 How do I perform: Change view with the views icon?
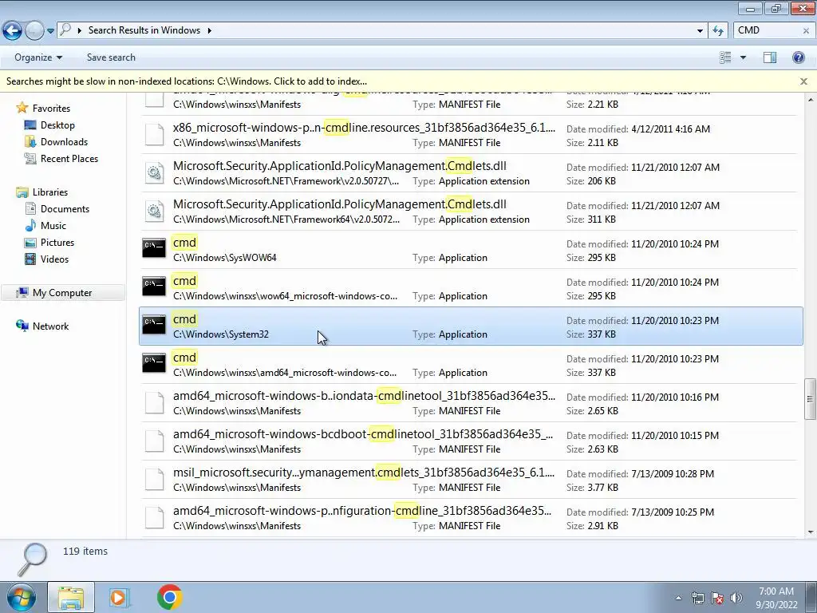pos(725,57)
